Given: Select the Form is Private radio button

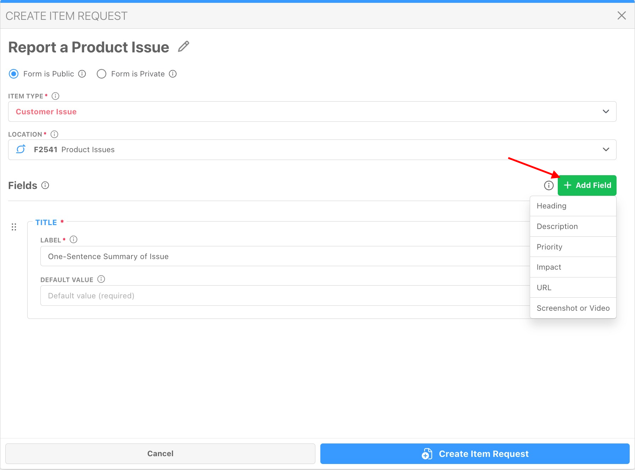Looking at the screenshot, I should click(x=101, y=74).
